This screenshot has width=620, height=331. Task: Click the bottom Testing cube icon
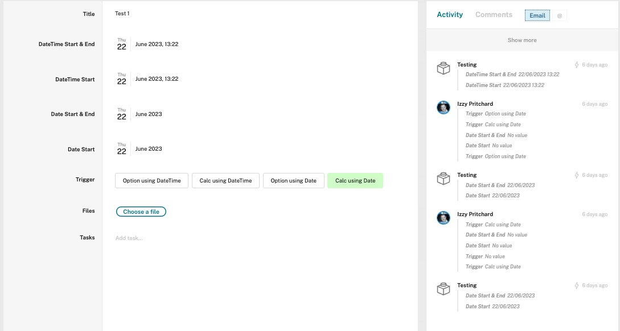coord(444,289)
